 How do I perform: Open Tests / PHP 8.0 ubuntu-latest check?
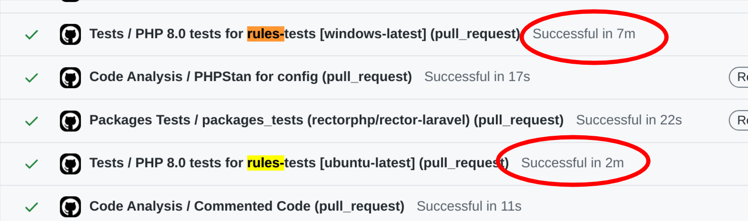pyautogui.click(x=299, y=163)
